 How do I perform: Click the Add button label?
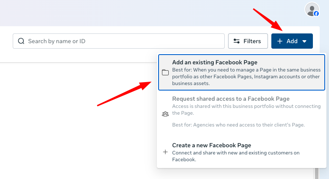tap(292, 41)
